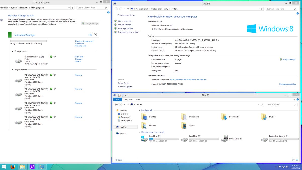Click Delete for Redundant Storage space
Image resolution: width=302 pixels, height=170 pixels.
click(x=78, y=61)
